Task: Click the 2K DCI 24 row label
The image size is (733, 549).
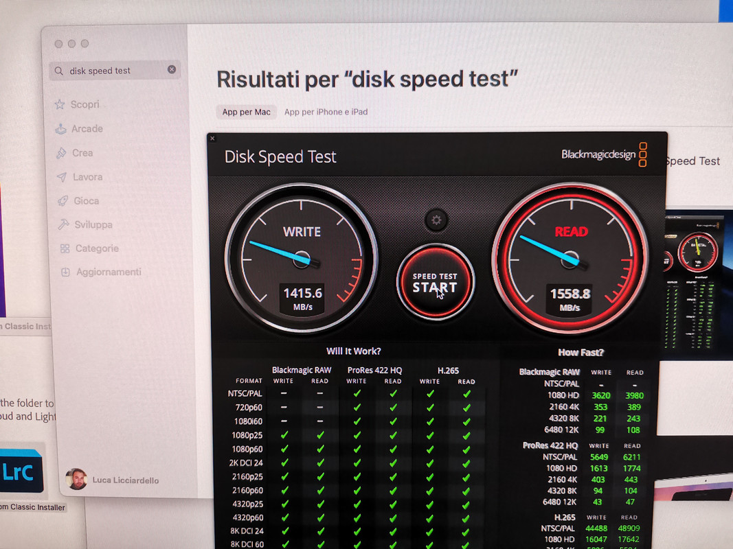Action: pos(246,463)
